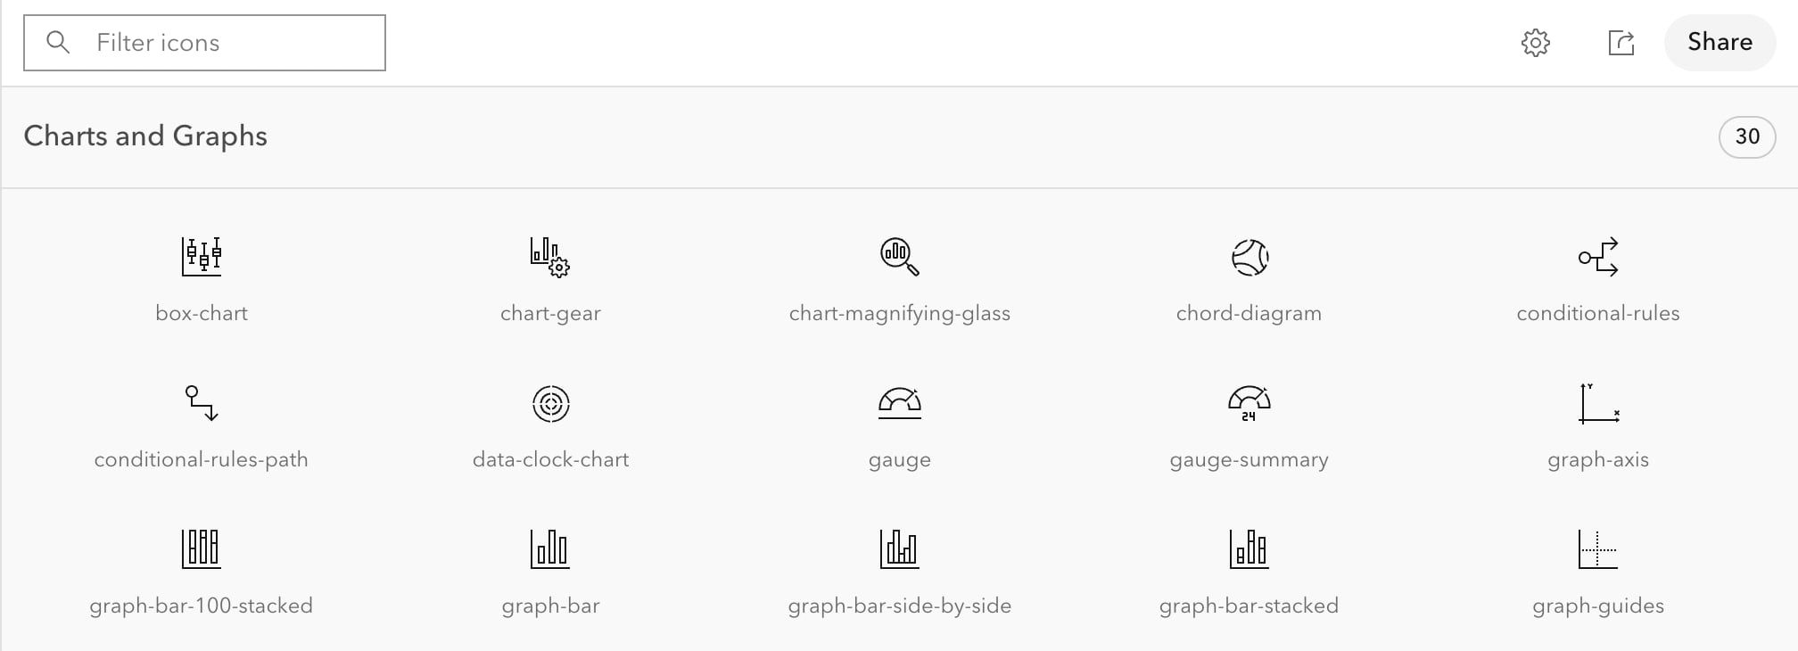This screenshot has height=651, width=1798.
Task: Click the graph-bar icon
Action: (550, 549)
